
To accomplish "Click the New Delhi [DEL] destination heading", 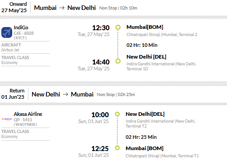I will (x=146, y=57).
